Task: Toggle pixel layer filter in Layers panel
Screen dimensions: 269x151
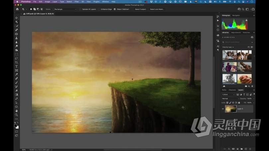Action: pyautogui.click(x=238, y=95)
